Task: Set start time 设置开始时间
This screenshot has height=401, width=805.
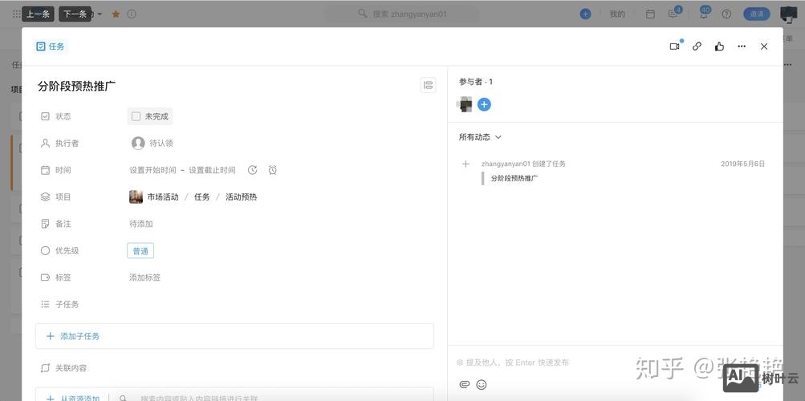Action: [x=152, y=170]
